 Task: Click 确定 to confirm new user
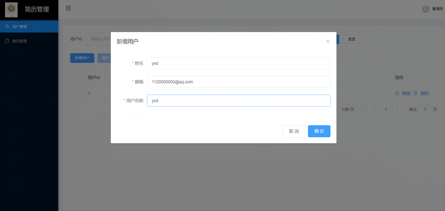(x=319, y=131)
